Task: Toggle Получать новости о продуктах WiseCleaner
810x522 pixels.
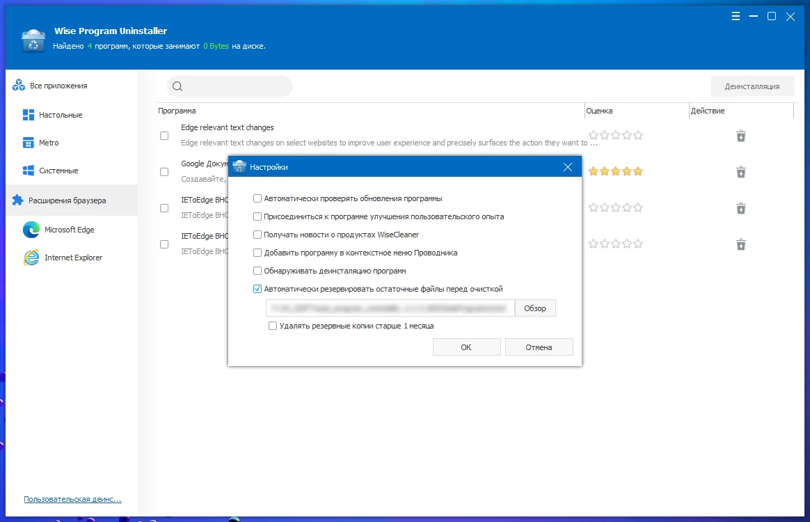Action: 257,235
